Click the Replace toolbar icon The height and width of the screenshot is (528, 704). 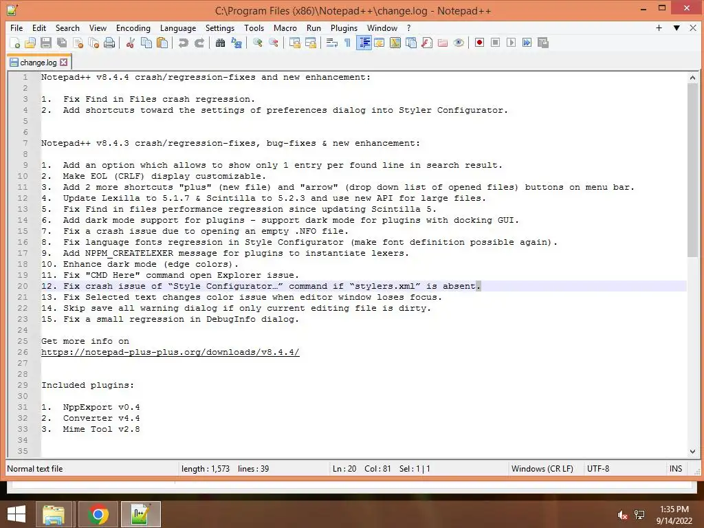(236, 43)
